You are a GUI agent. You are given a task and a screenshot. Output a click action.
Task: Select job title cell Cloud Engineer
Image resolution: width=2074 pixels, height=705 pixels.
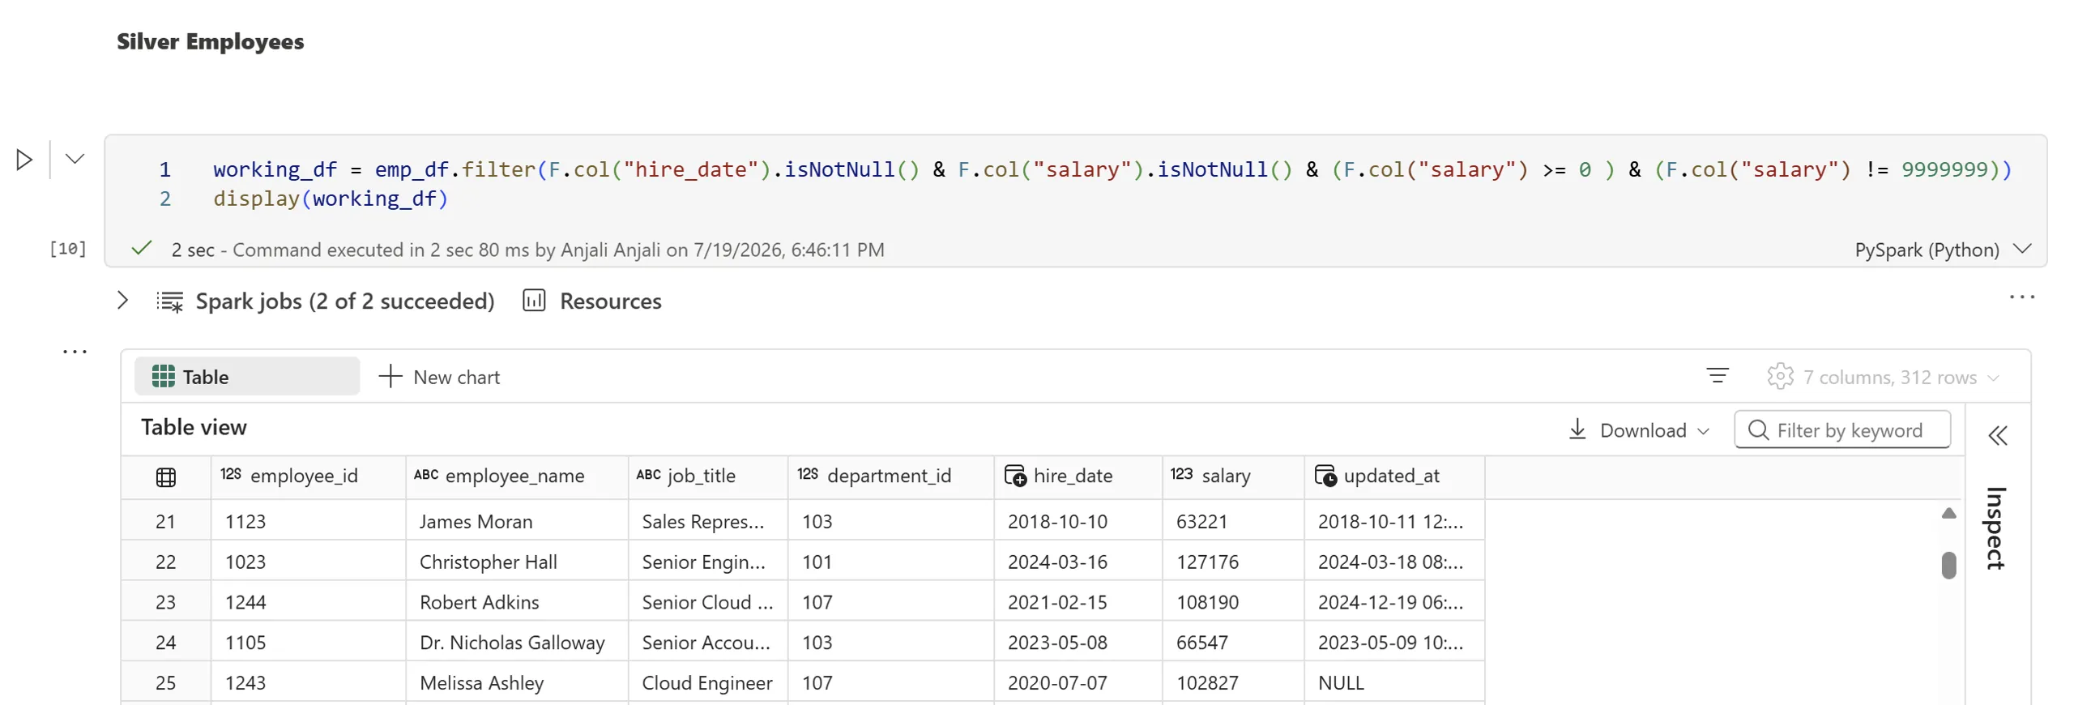pyautogui.click(x=708, y=683)
